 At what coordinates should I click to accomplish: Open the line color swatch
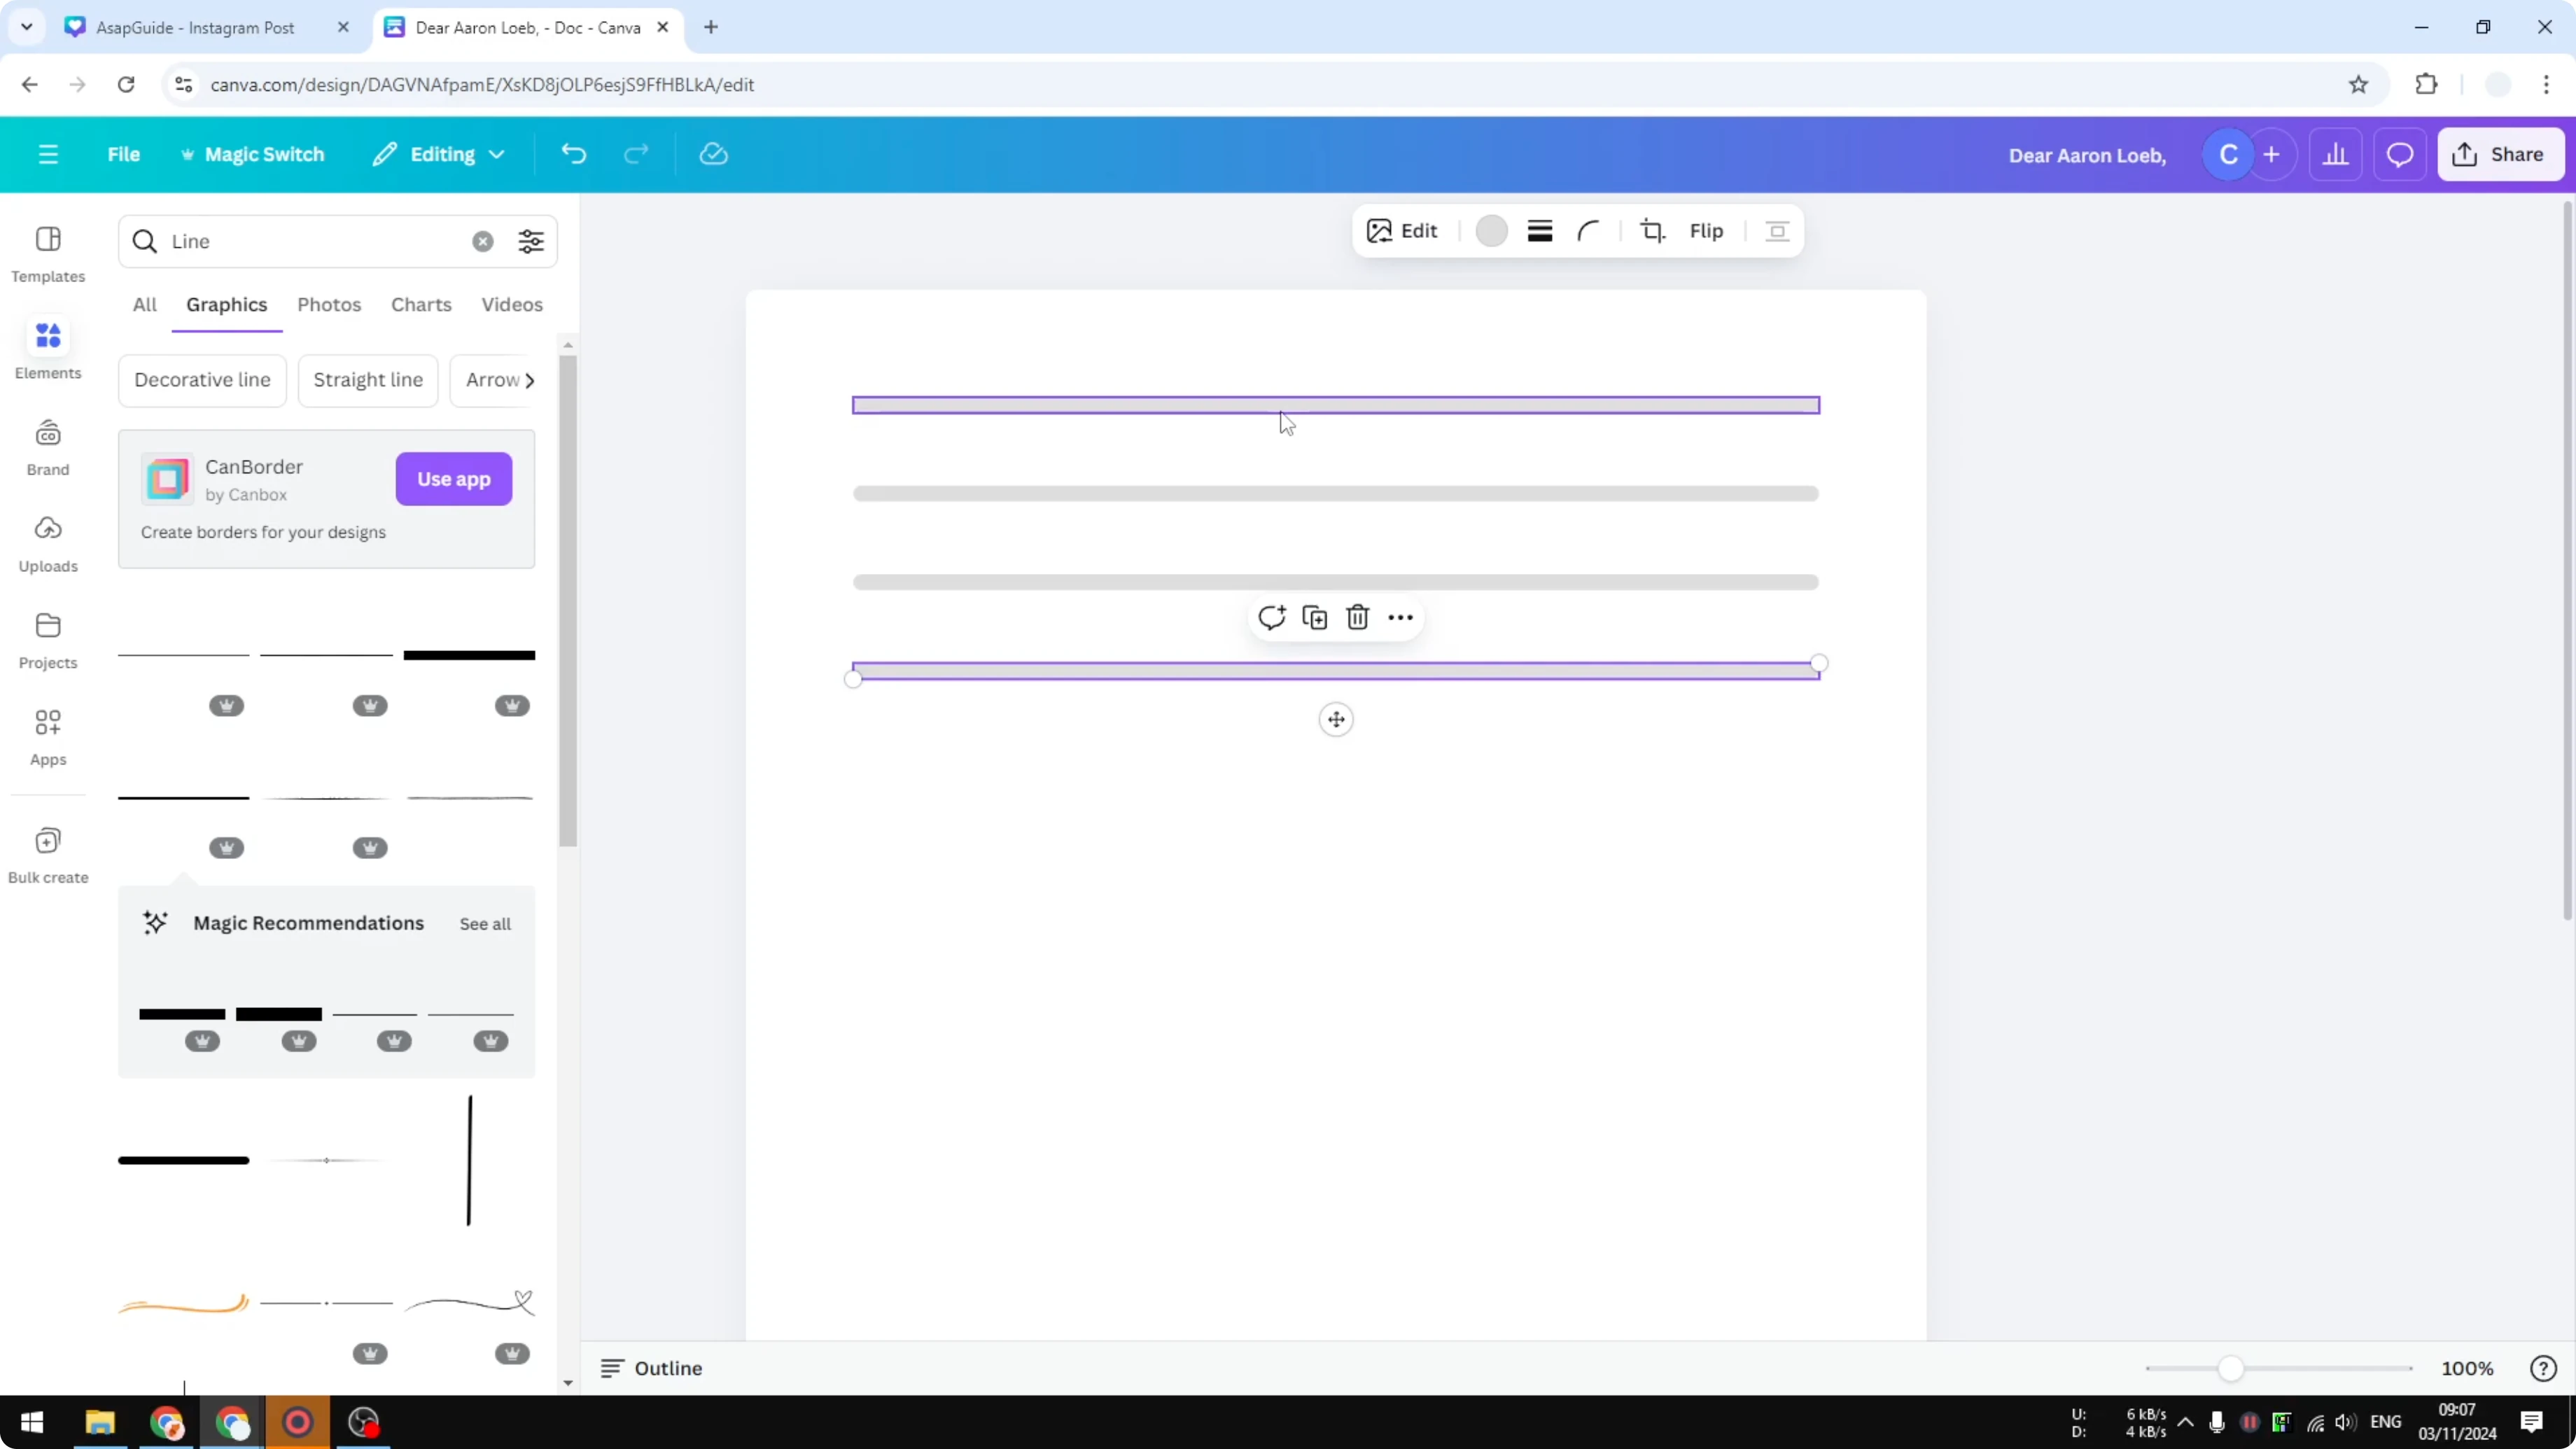(x=1491, y=230)
